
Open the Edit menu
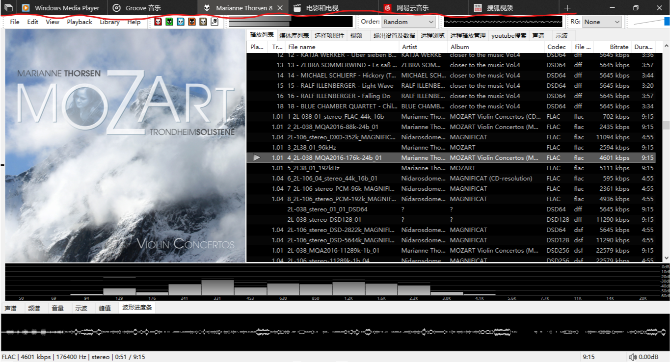click(x=32, y=22)
